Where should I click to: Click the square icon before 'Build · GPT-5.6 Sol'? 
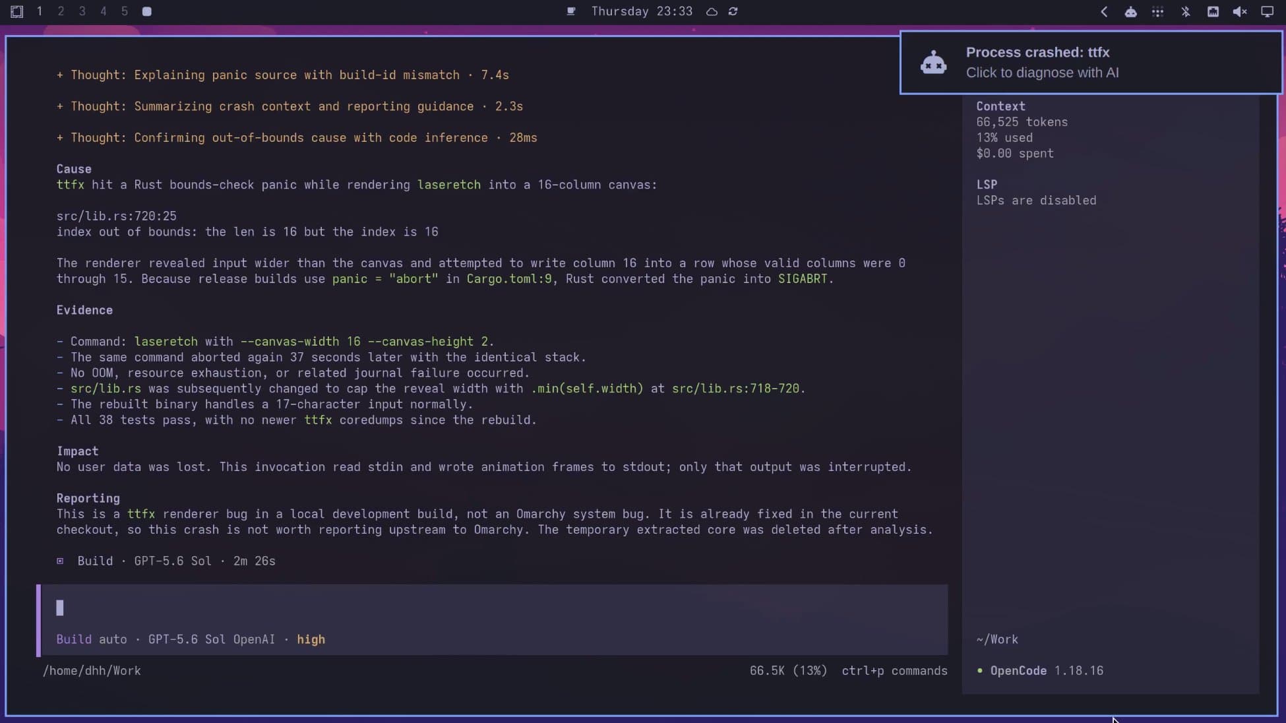pos(60,561)
